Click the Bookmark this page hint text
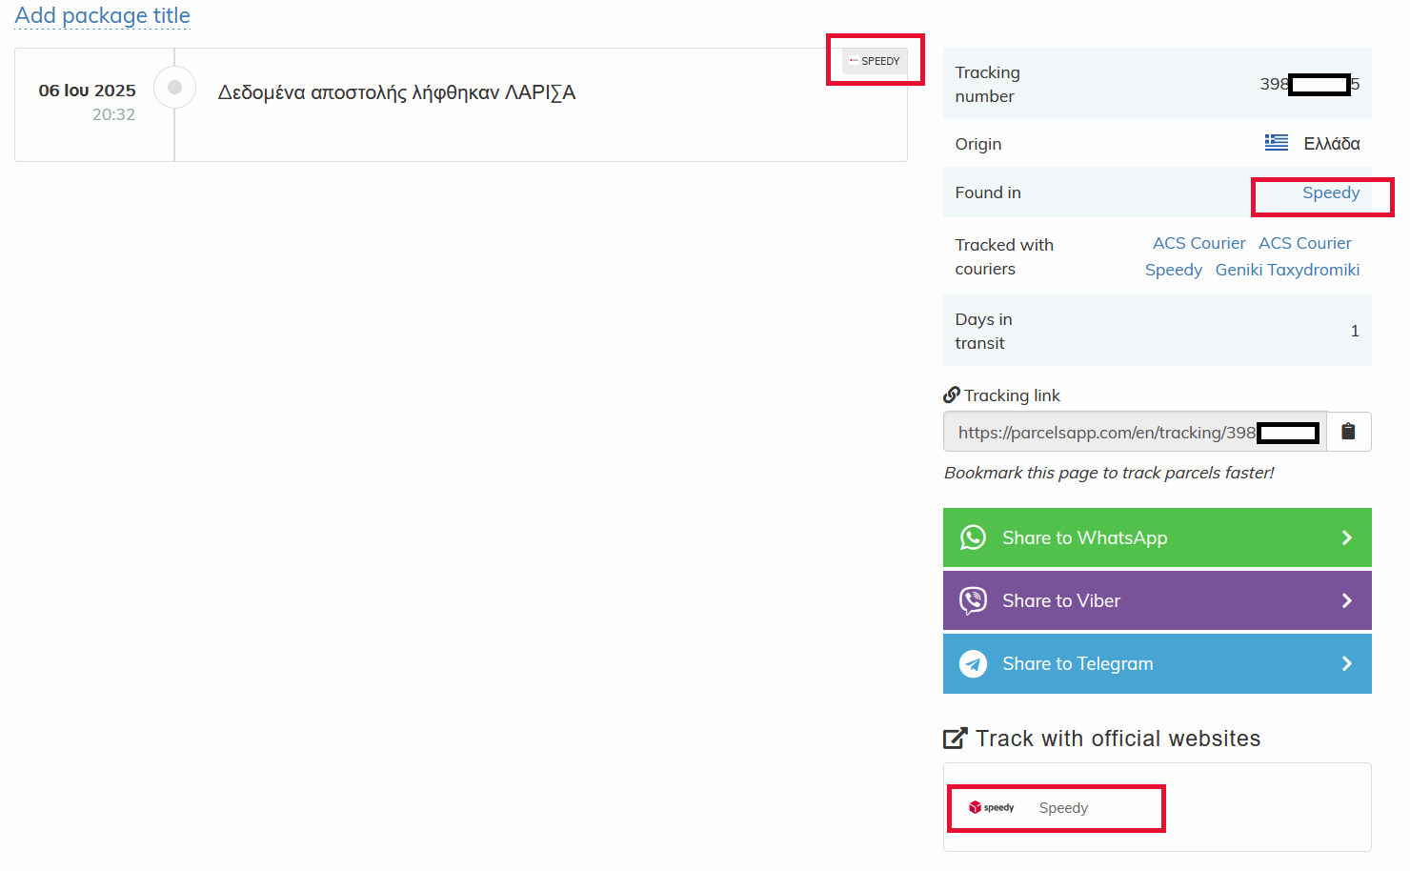 click(1109, 473)
